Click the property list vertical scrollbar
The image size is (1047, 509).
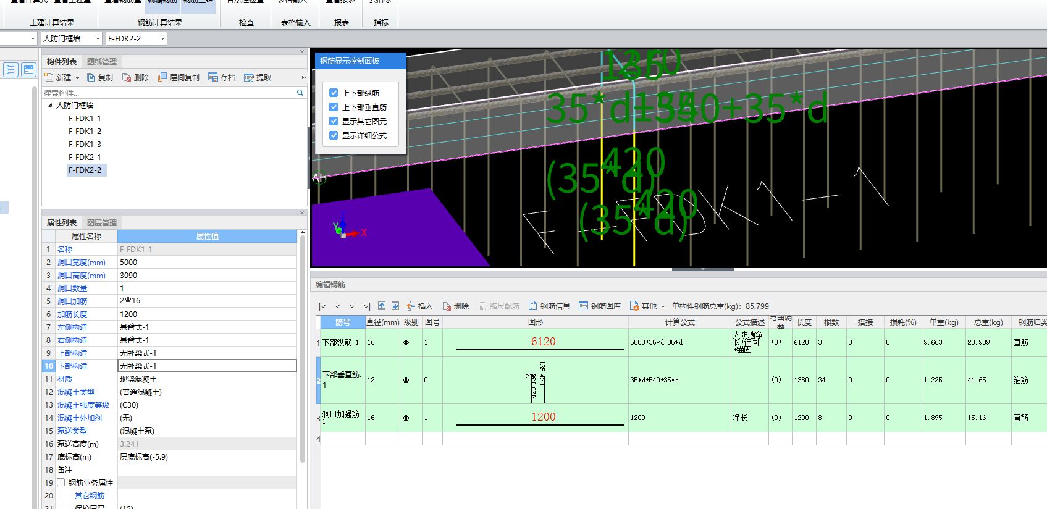tap(302, 349)
